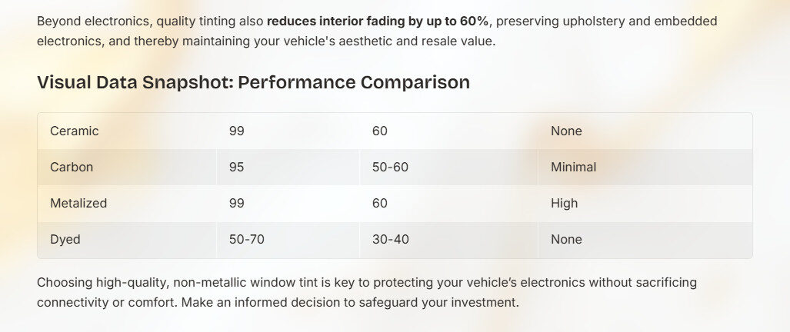Click the 50-70 value in the Dyed row
Image resolution: width=790 pixels, height=332 pixels.
pos(247,240)
